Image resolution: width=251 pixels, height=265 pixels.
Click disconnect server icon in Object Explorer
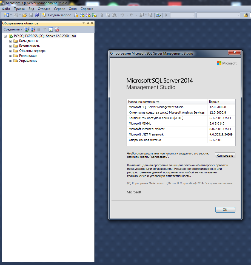pos(33,29)
